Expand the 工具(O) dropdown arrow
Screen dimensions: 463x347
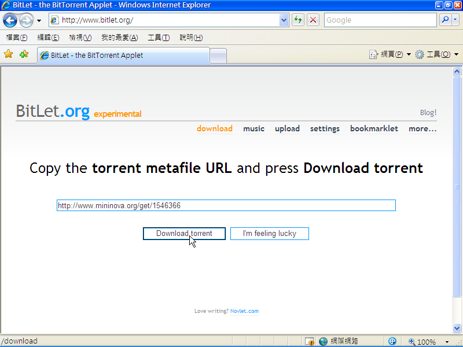(456, 54)
